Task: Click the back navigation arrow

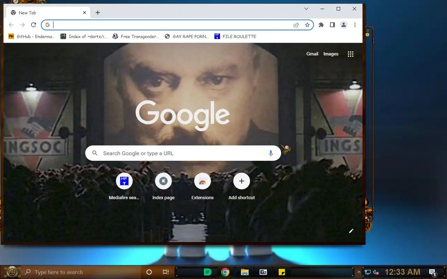Action: (x=11, y=25)
